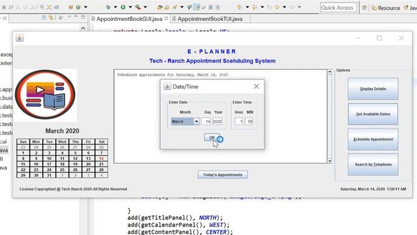This screenshot has width=417, height=235.
Task: Click the Search by Telephone button
Action: coord(373,164)
